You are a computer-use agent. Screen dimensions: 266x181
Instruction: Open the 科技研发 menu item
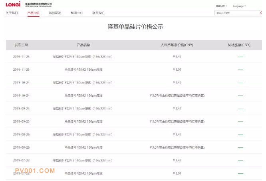[x=55, y=13]
